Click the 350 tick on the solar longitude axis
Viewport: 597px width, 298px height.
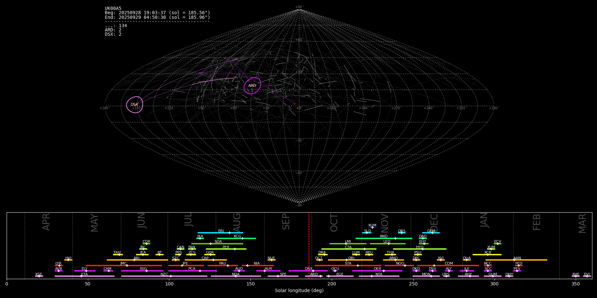(576, 284)
